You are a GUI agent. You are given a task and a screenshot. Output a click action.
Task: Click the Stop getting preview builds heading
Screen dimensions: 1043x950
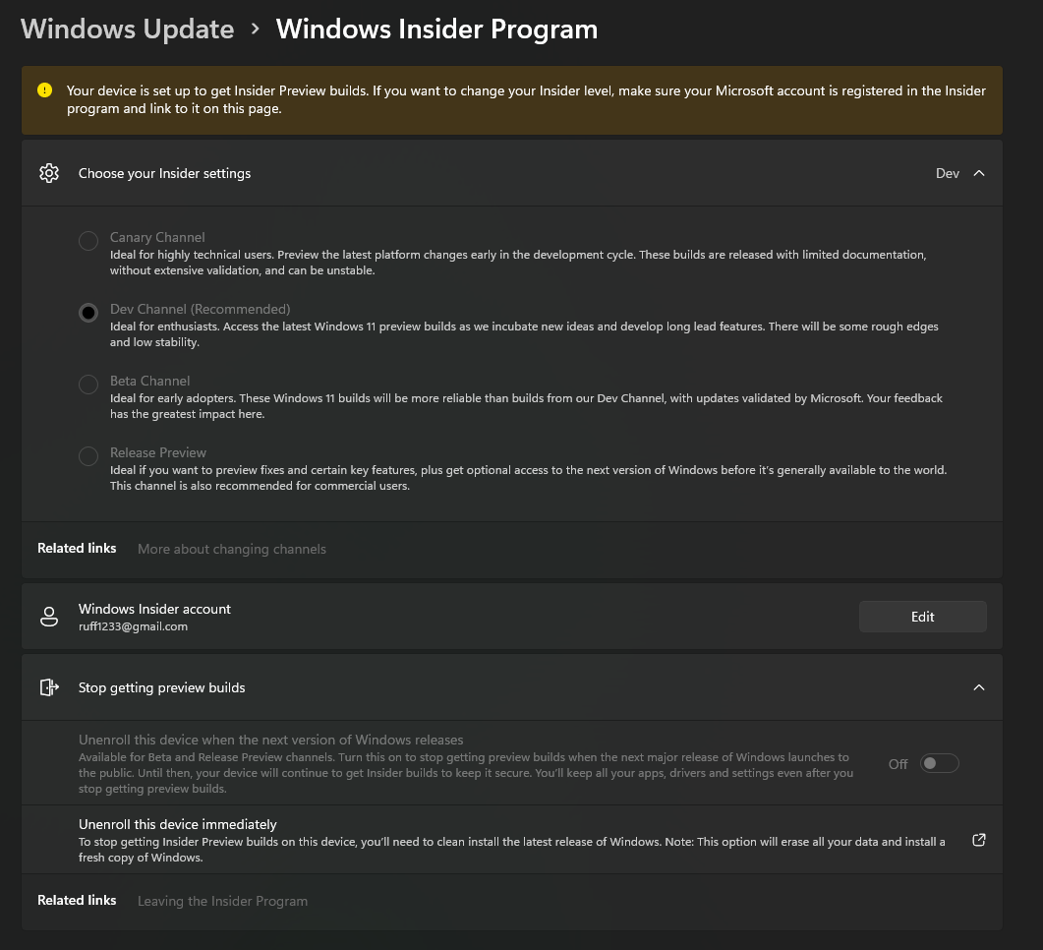tap(161, 687)
